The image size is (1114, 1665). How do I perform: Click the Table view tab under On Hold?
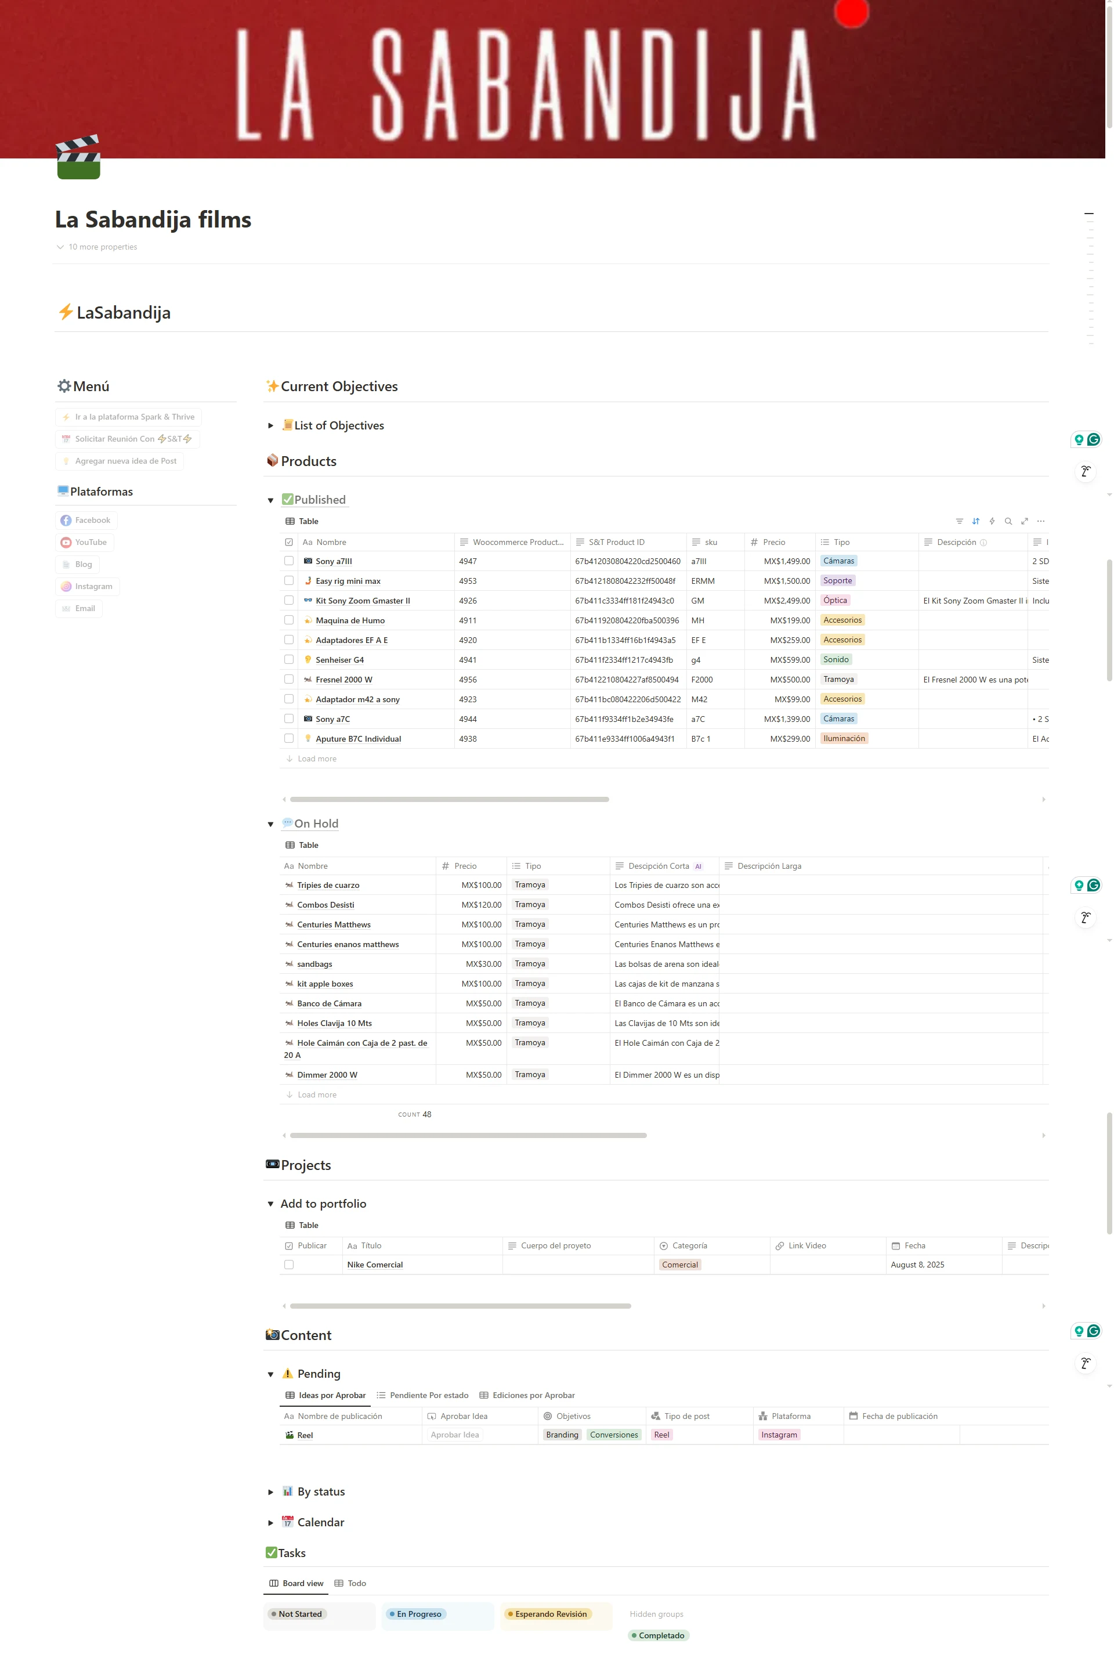click(x=302, y=845)
